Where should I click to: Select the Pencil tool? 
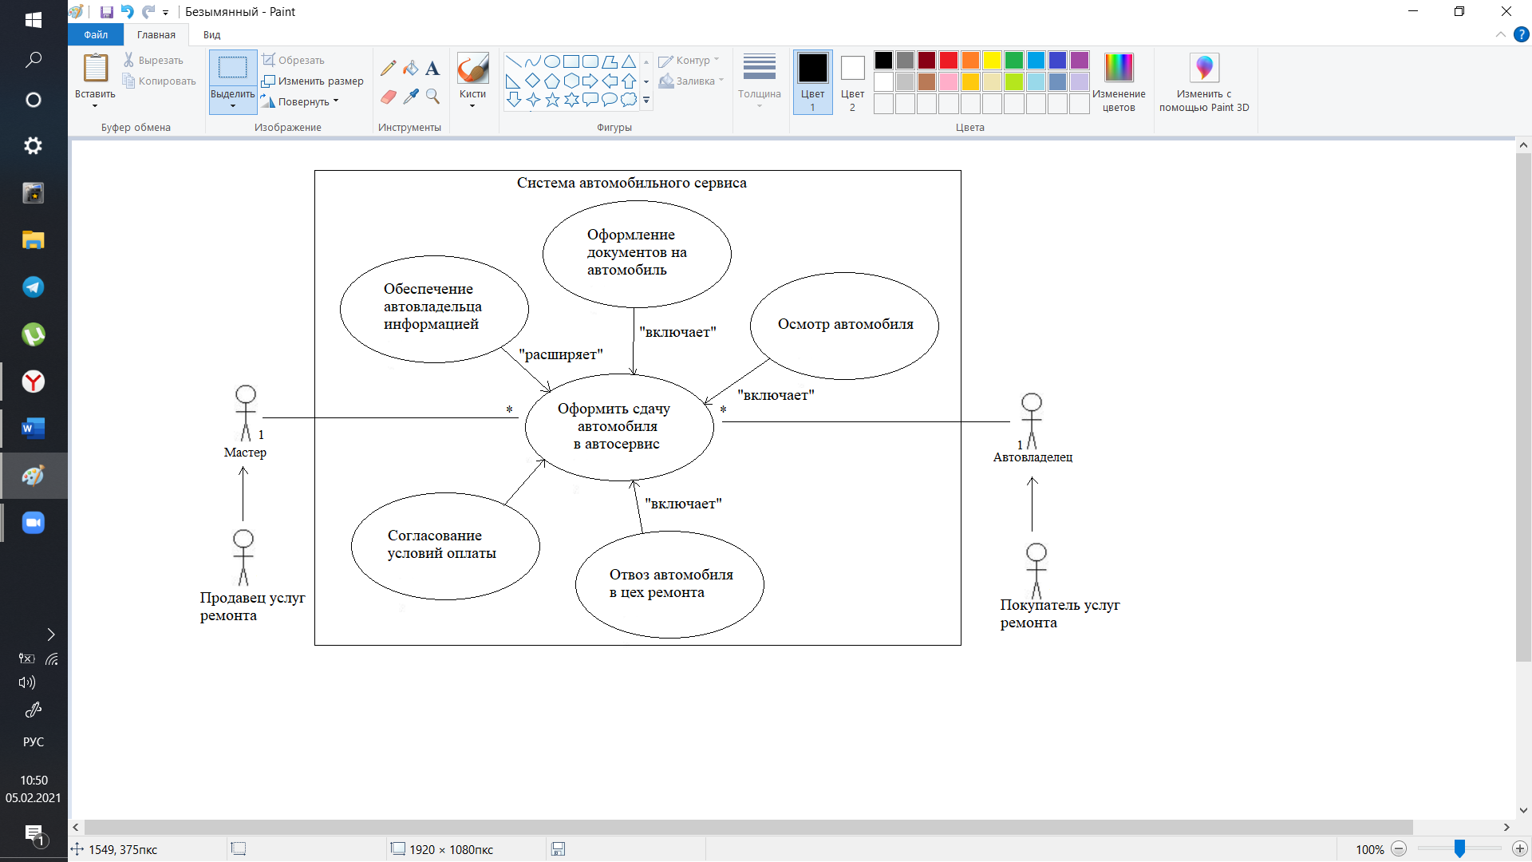389,69
